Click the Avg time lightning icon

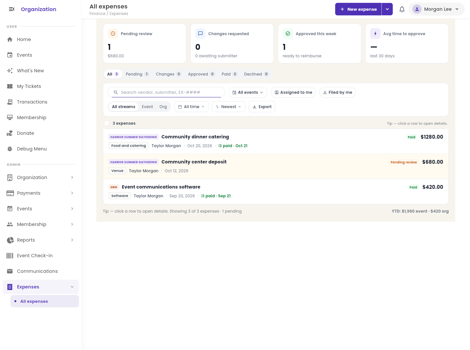[375, 34]
